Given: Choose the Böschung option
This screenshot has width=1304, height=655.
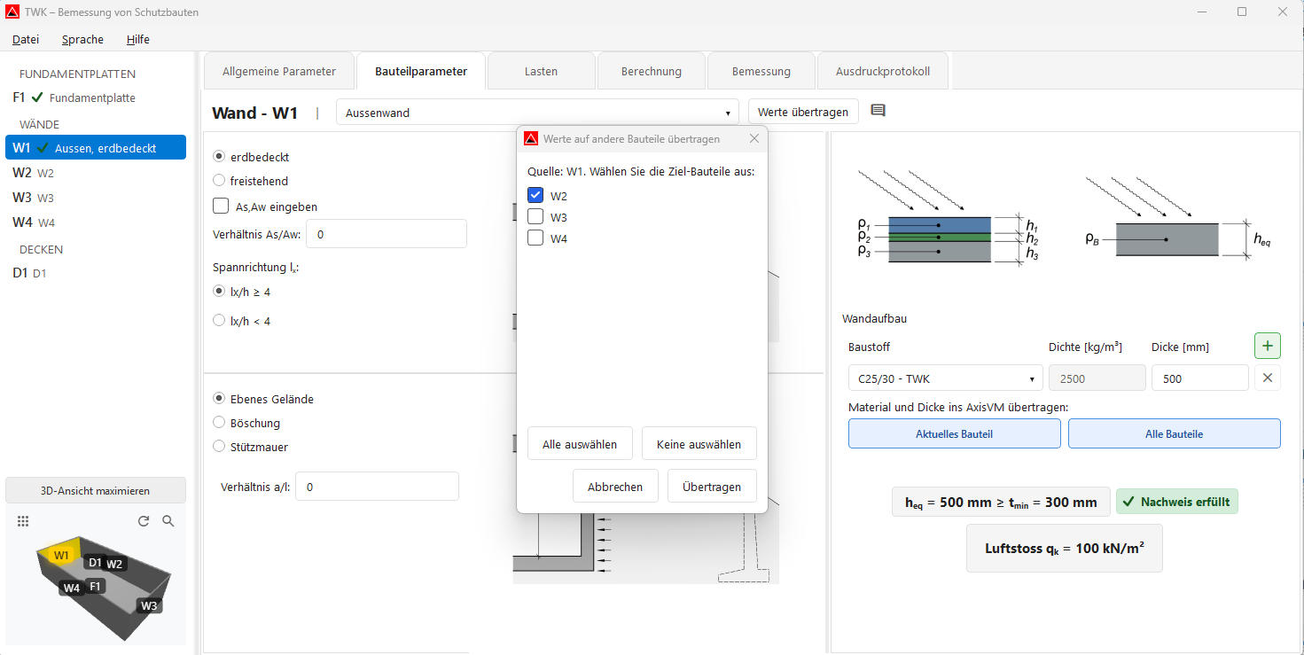Looking at the screenshot, I should point(218,423).
